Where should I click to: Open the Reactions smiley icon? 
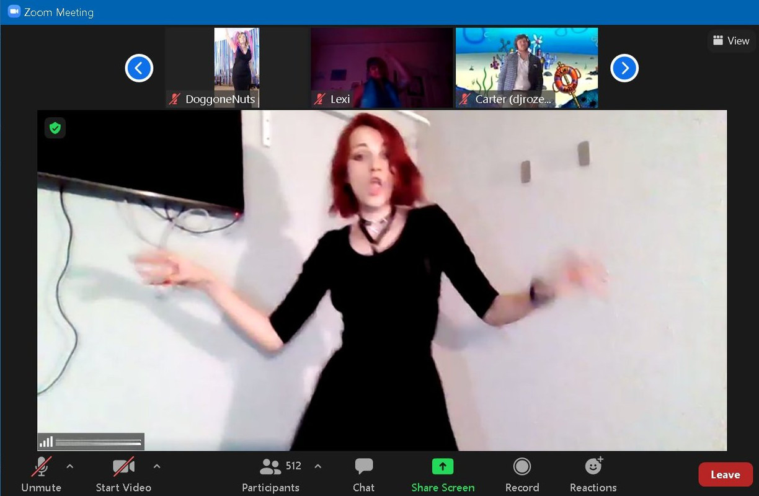(594, 466)
